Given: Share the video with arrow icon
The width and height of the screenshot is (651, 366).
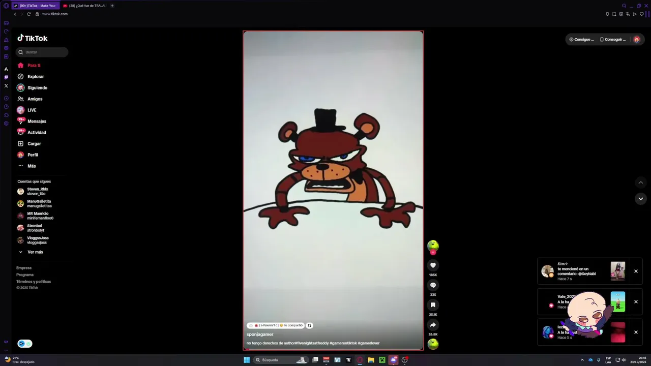Looking at the screenshot, I should point(433,325).
